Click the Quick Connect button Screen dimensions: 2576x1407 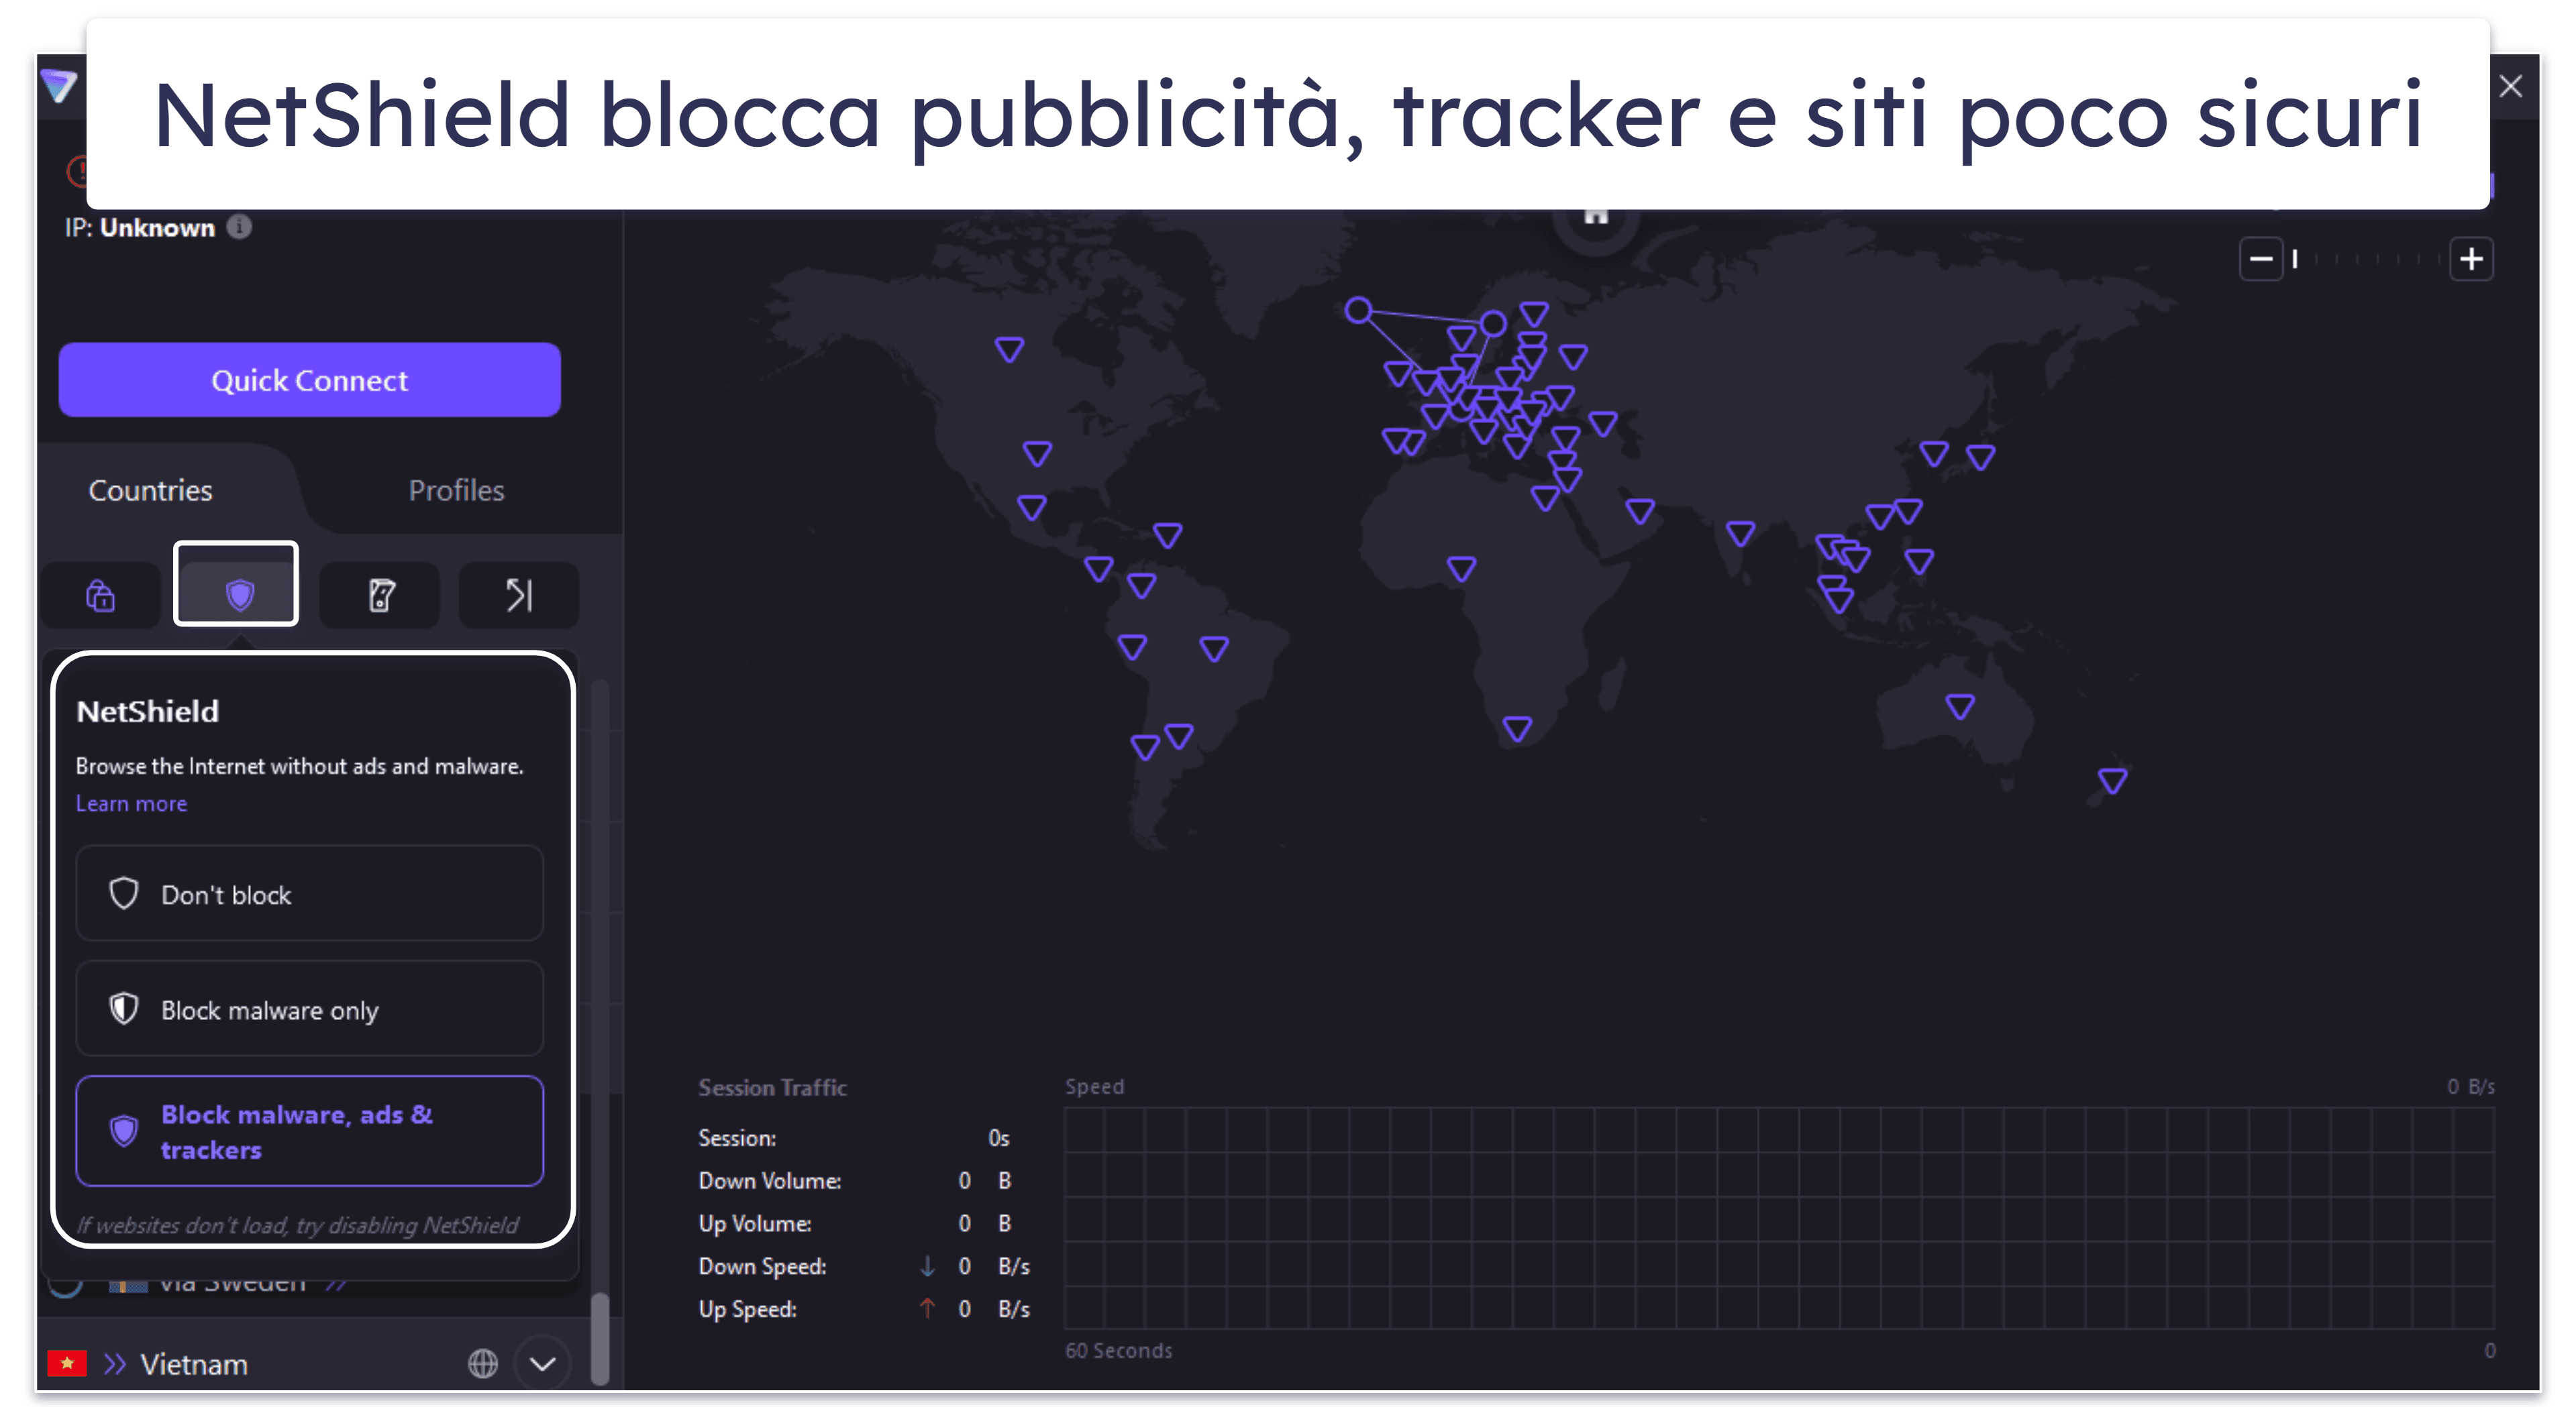click(309, 380)
